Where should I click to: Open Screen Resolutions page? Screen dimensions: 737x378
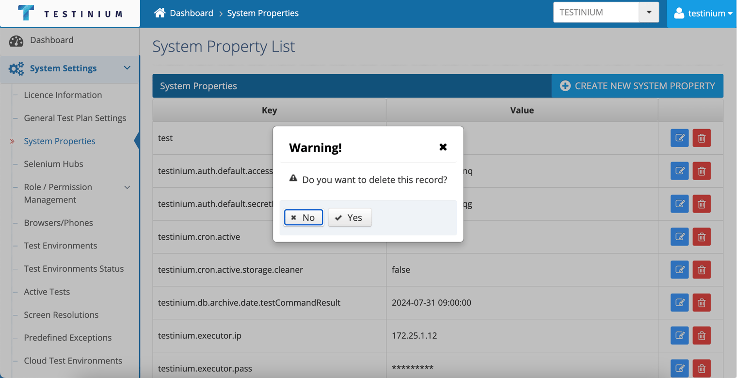pyautogui.click(x=61, y=315)
